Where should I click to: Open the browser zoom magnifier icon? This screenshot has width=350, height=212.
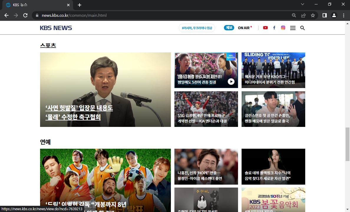coord(294,15)
